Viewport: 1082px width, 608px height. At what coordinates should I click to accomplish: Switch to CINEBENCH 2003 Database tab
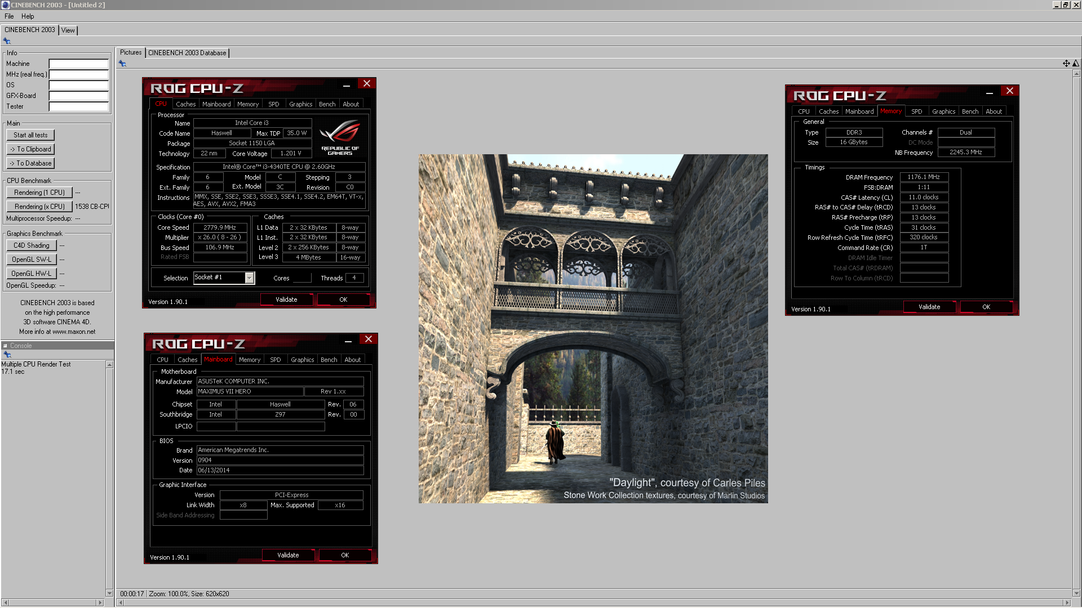click(187, 53)
